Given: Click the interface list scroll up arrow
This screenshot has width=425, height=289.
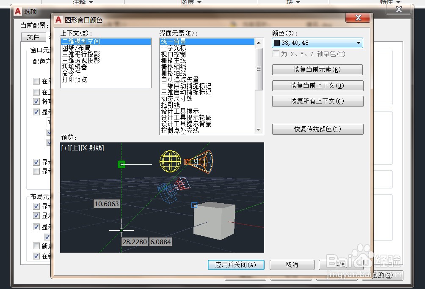Looking at the screenshot, I should [259, 43].
